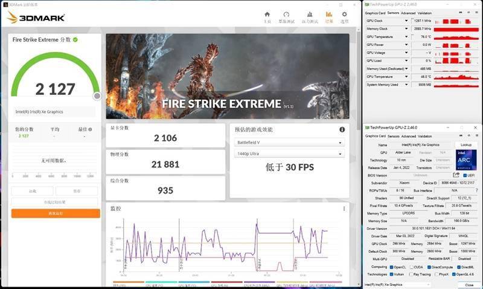The image size is (483, 289).
Task: Open the benchmarks gauge icon in 3DMark
Action: 286,14
